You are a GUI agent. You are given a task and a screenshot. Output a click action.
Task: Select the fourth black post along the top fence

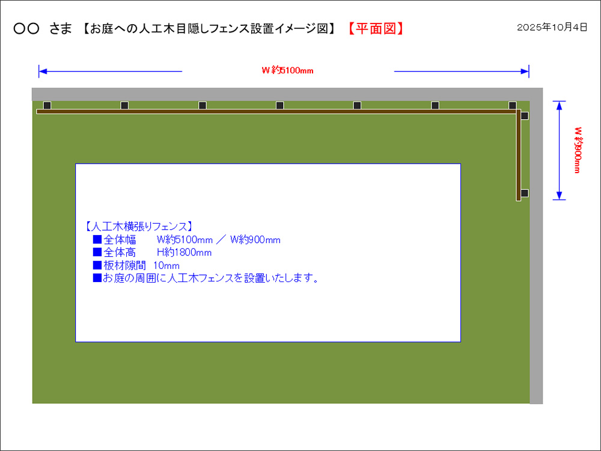pos(279,105)
